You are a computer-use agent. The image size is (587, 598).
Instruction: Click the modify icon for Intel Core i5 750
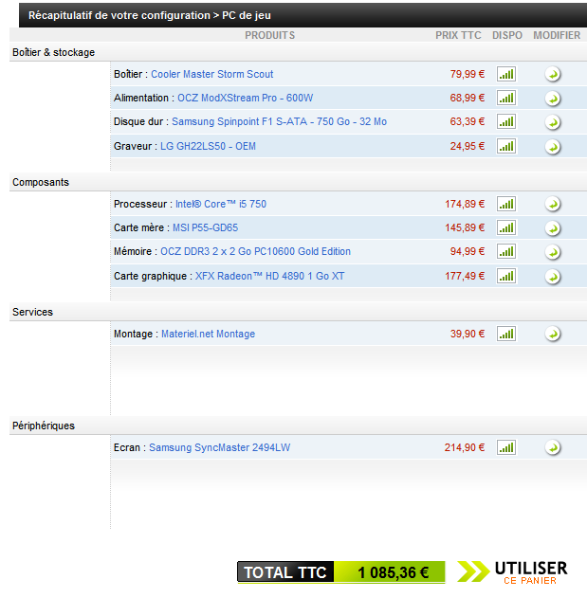tap(552, 205)
